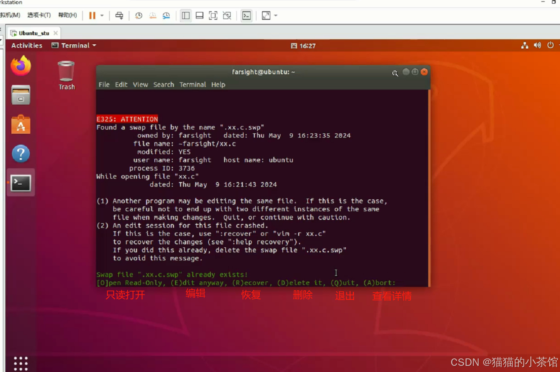Screen dimensions: 560x372
Task: Click the terminal window scrollbar on the right edge
Action: coord(429,188)
